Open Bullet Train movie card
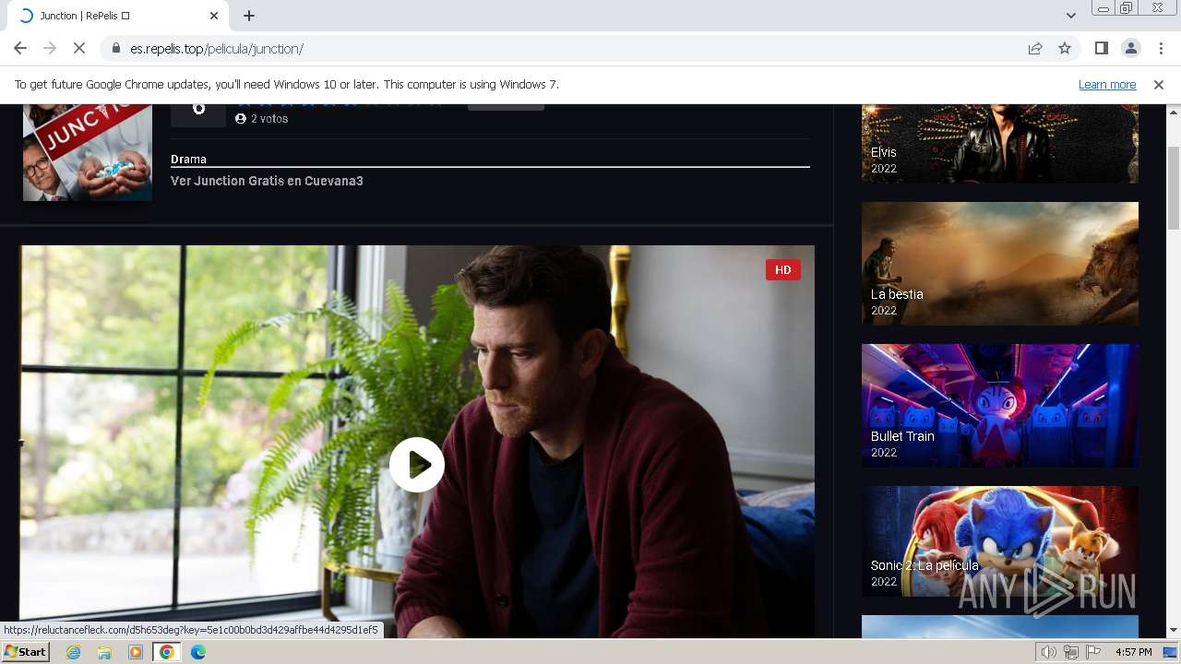The image size is (1181, 664). click(1000, 406)
